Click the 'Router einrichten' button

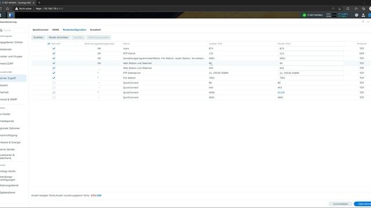click(x=59, y=37)
